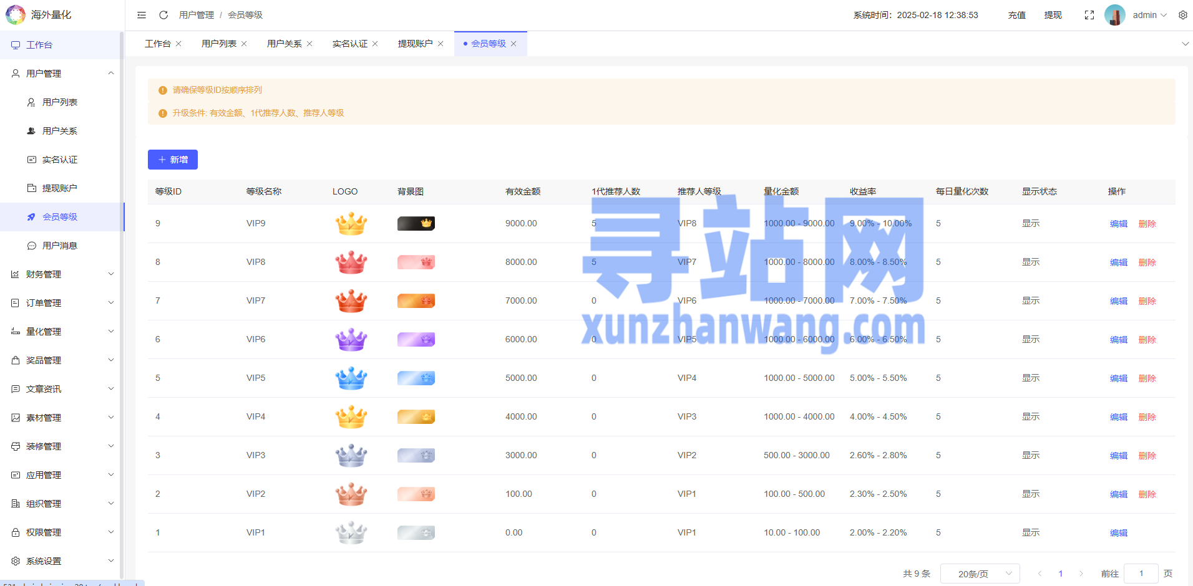Viewport: 1193px width, 586px height.
Task: Click 充值 in the header
Action: pos(1017,15)
